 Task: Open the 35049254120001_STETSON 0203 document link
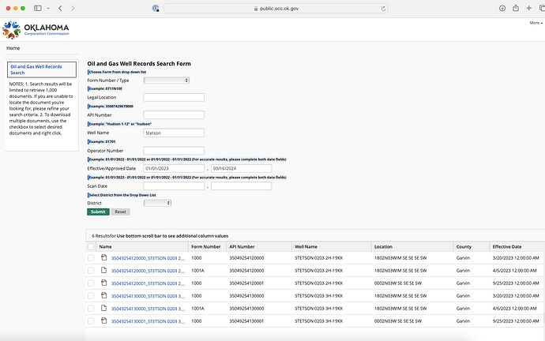pyautogui.click(x=148, y=283)
